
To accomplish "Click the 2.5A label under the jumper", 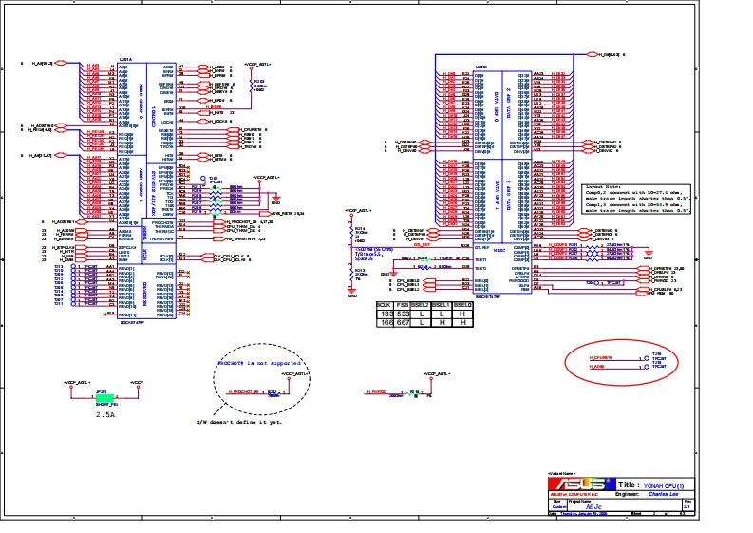I will pyautogui.click(x=105, y=414).
